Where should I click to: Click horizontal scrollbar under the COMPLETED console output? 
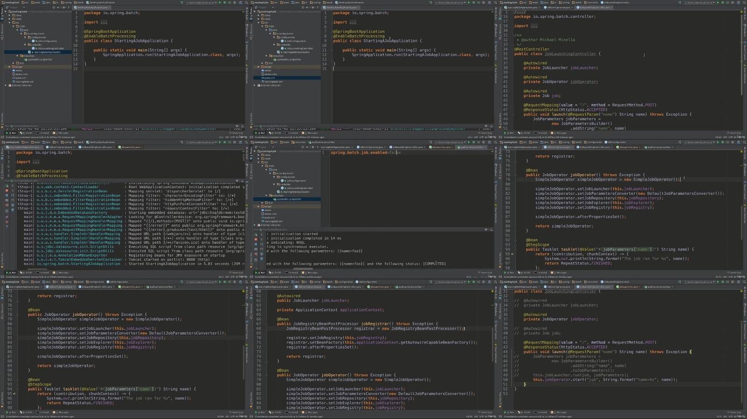303,269
